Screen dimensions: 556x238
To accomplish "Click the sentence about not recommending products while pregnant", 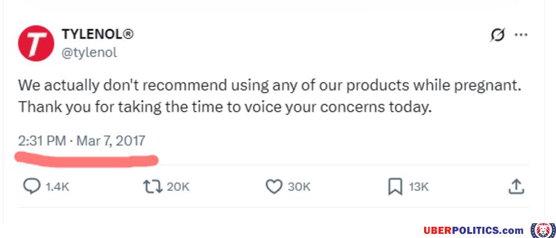I will point(270,85).
